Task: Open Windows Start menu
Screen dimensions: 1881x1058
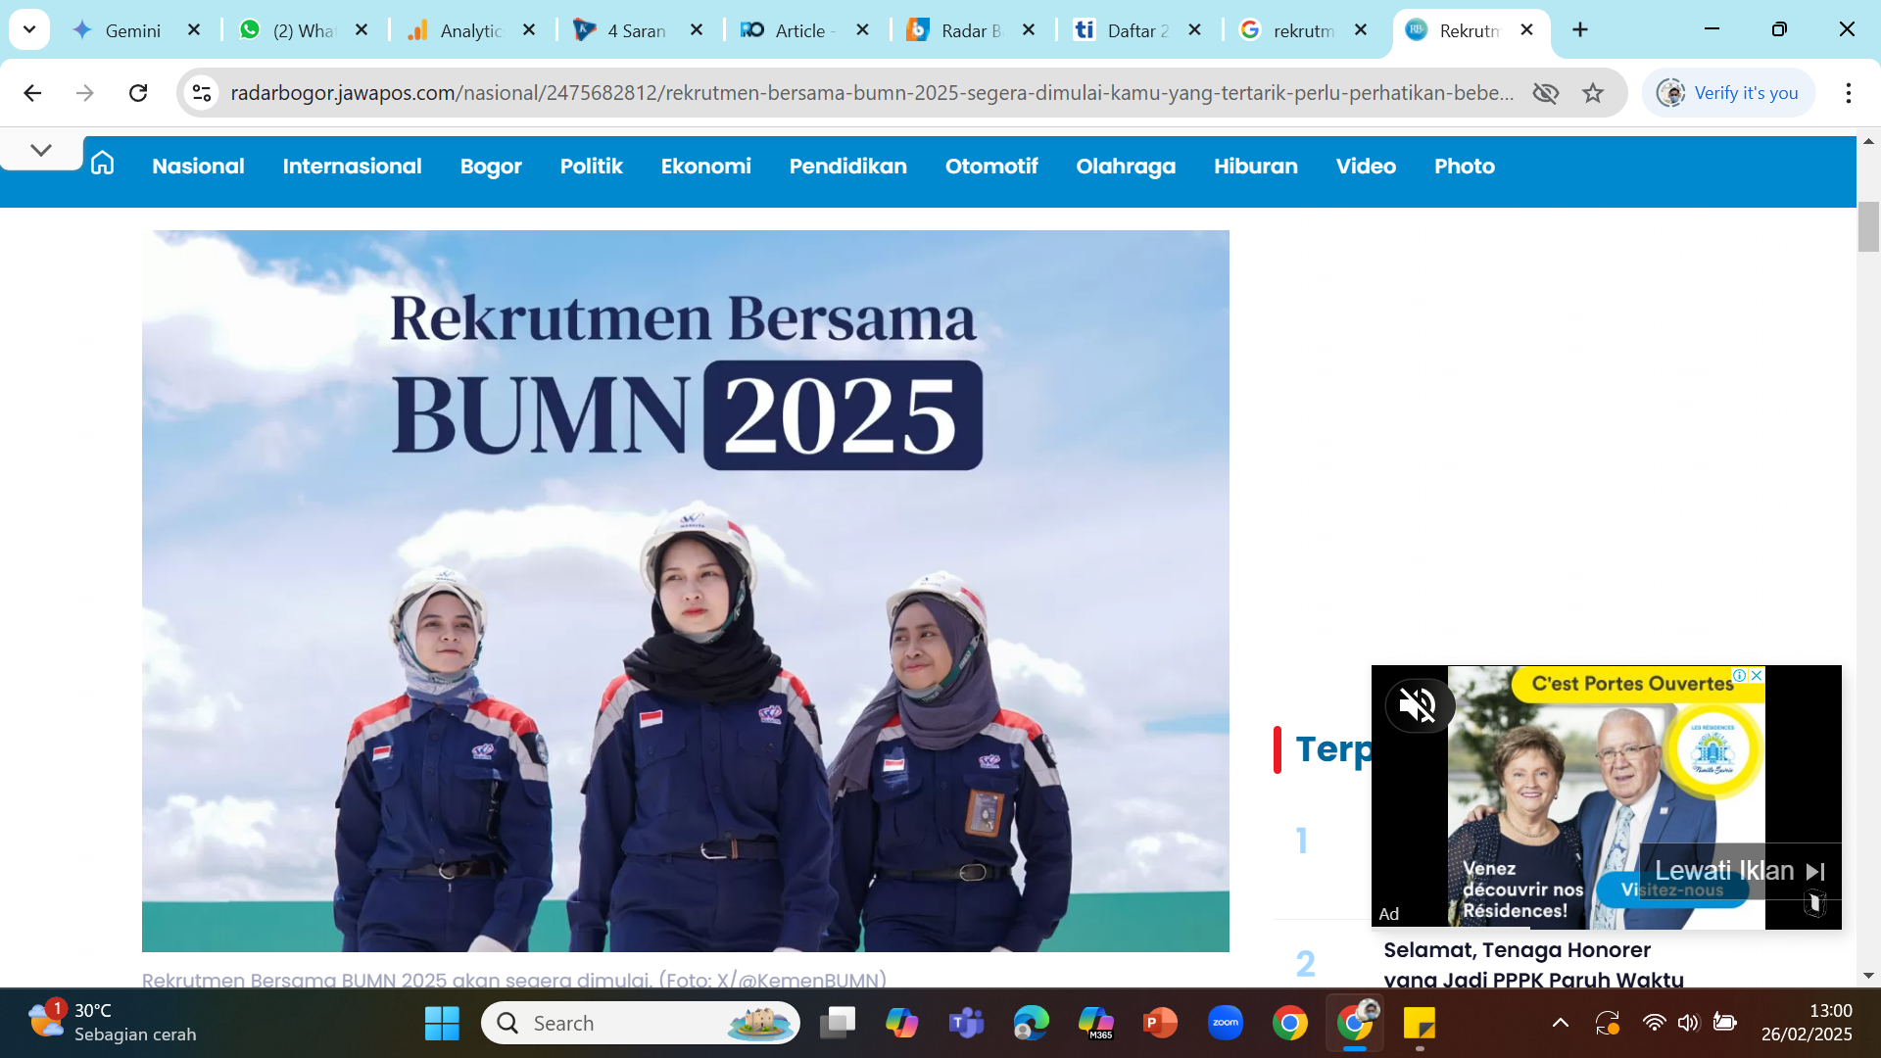Action: [442, 1024]
